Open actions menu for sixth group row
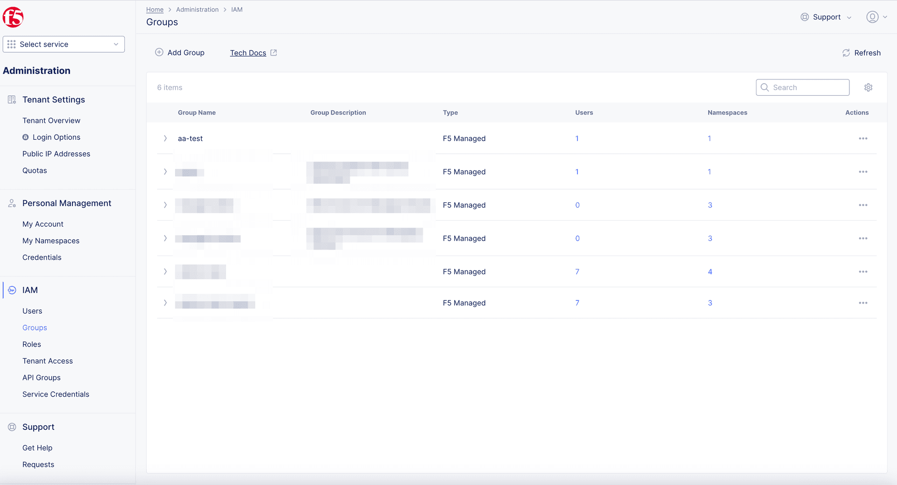 click(863, 303)
